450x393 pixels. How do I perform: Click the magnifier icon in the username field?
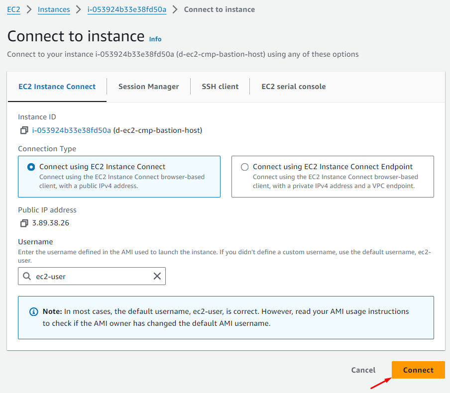pos(27,276)
